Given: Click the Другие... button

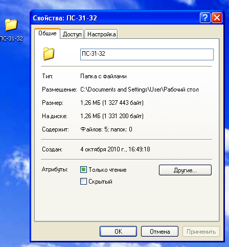Looking at the screenshot, I should pos(185,170).
